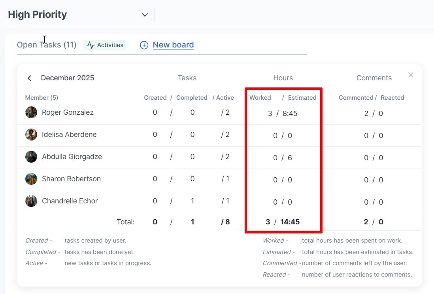Select the Roger Gonzalez member name
The height and width of the screenshot is (294, 434).
point(68,112)
